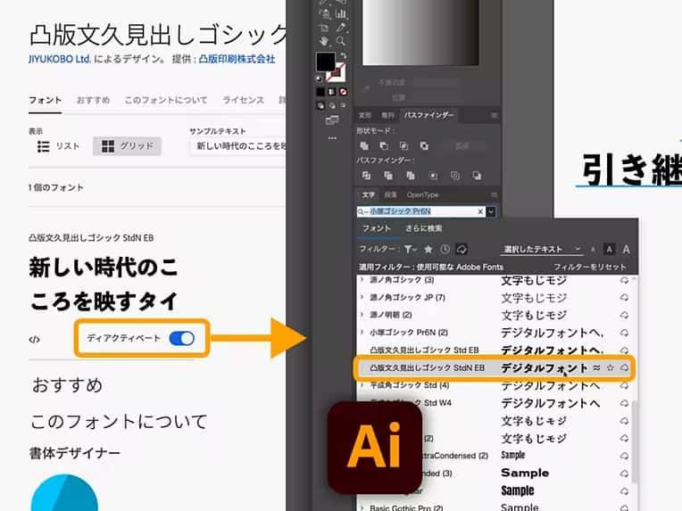This screenshot has width=682, height=511.
Task: Expand the 小塚ゴシック Pr6N (2) family
Action: 362,333
